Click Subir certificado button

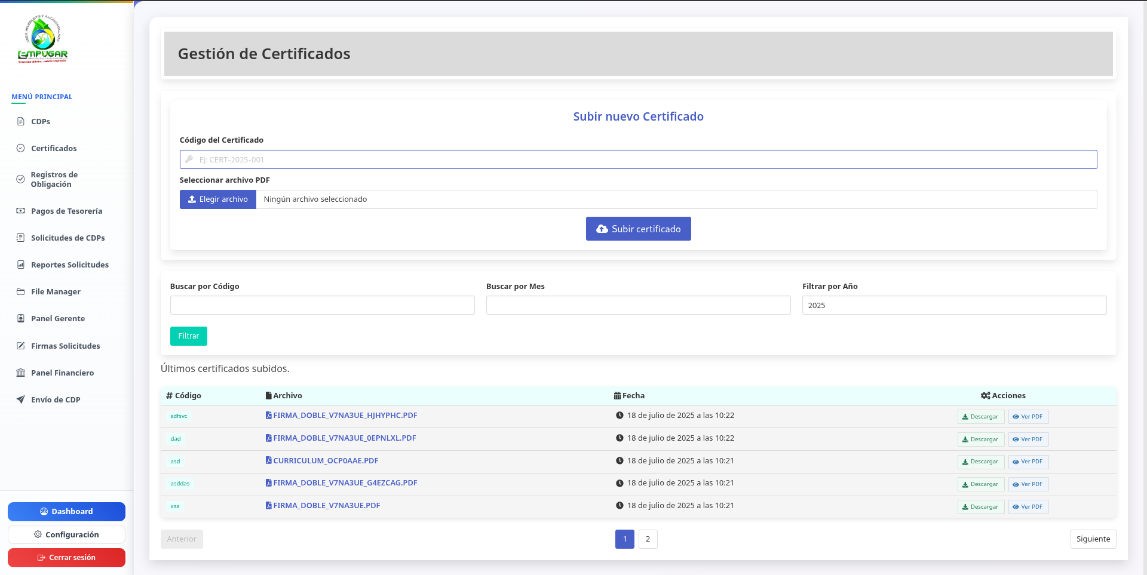pyautogui.click(x=638, y=229)
